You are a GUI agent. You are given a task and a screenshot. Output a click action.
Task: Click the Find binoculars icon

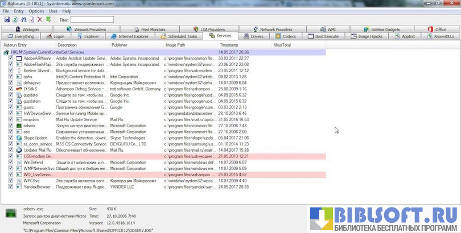click(23, 19)
